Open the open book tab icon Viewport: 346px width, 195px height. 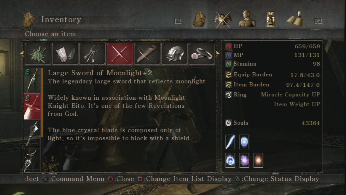click(x=295, y=19)
